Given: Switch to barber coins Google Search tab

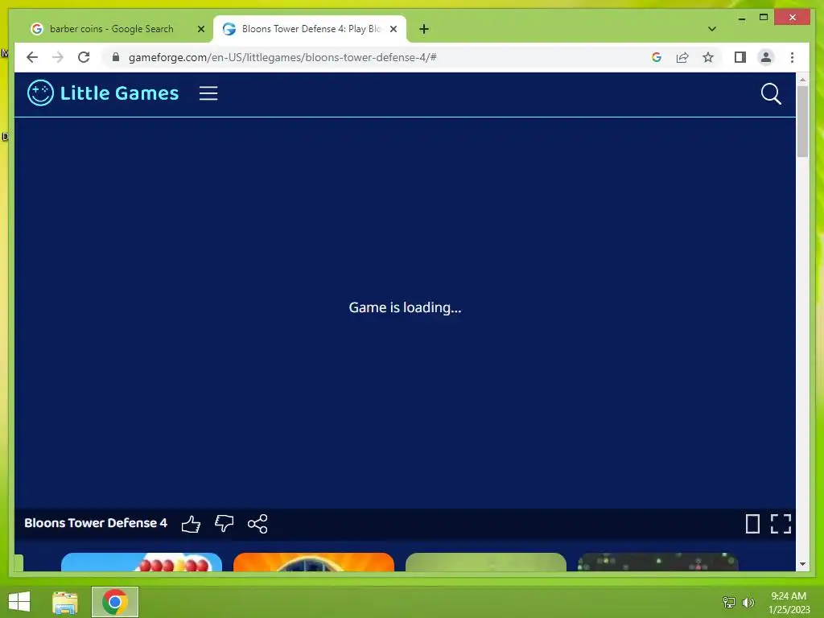Looking at the screenshot, I should pyautogui.click(x=111, y=29).
